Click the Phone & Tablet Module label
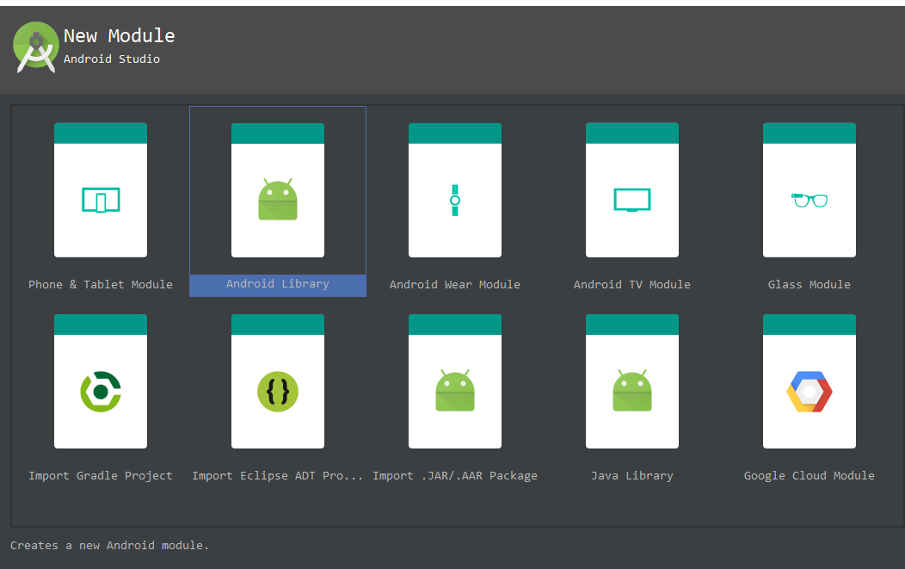 click(x=101, y=284)
